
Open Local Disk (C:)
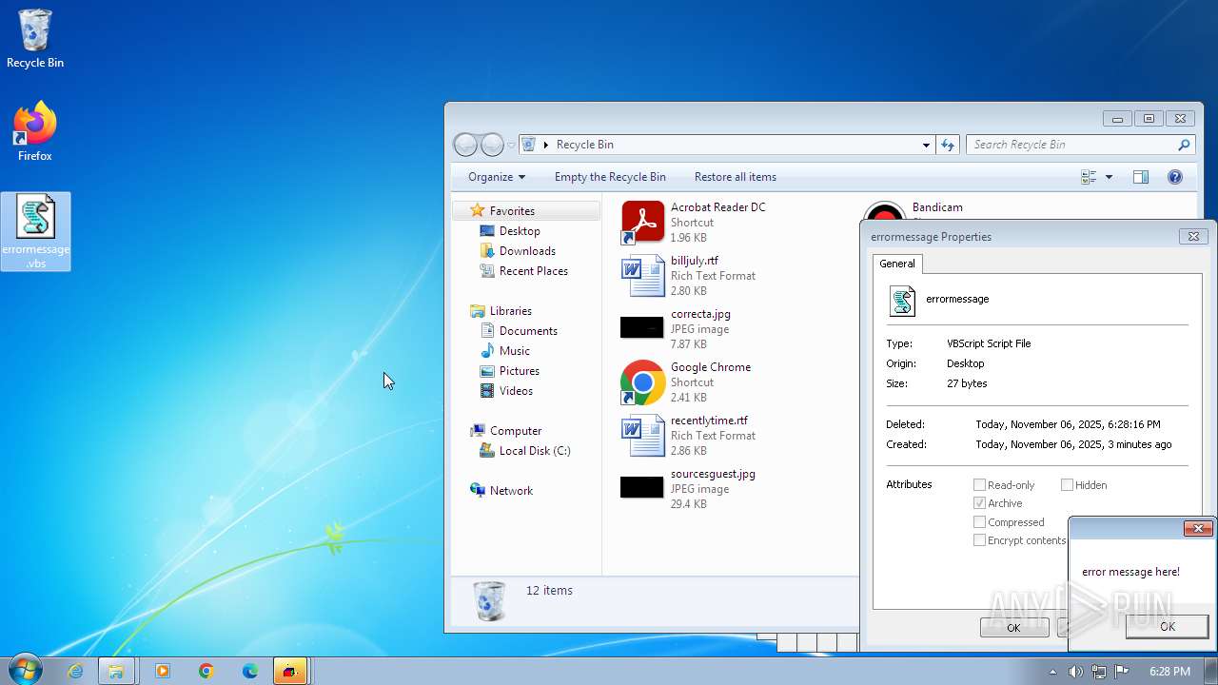point(534,451)
